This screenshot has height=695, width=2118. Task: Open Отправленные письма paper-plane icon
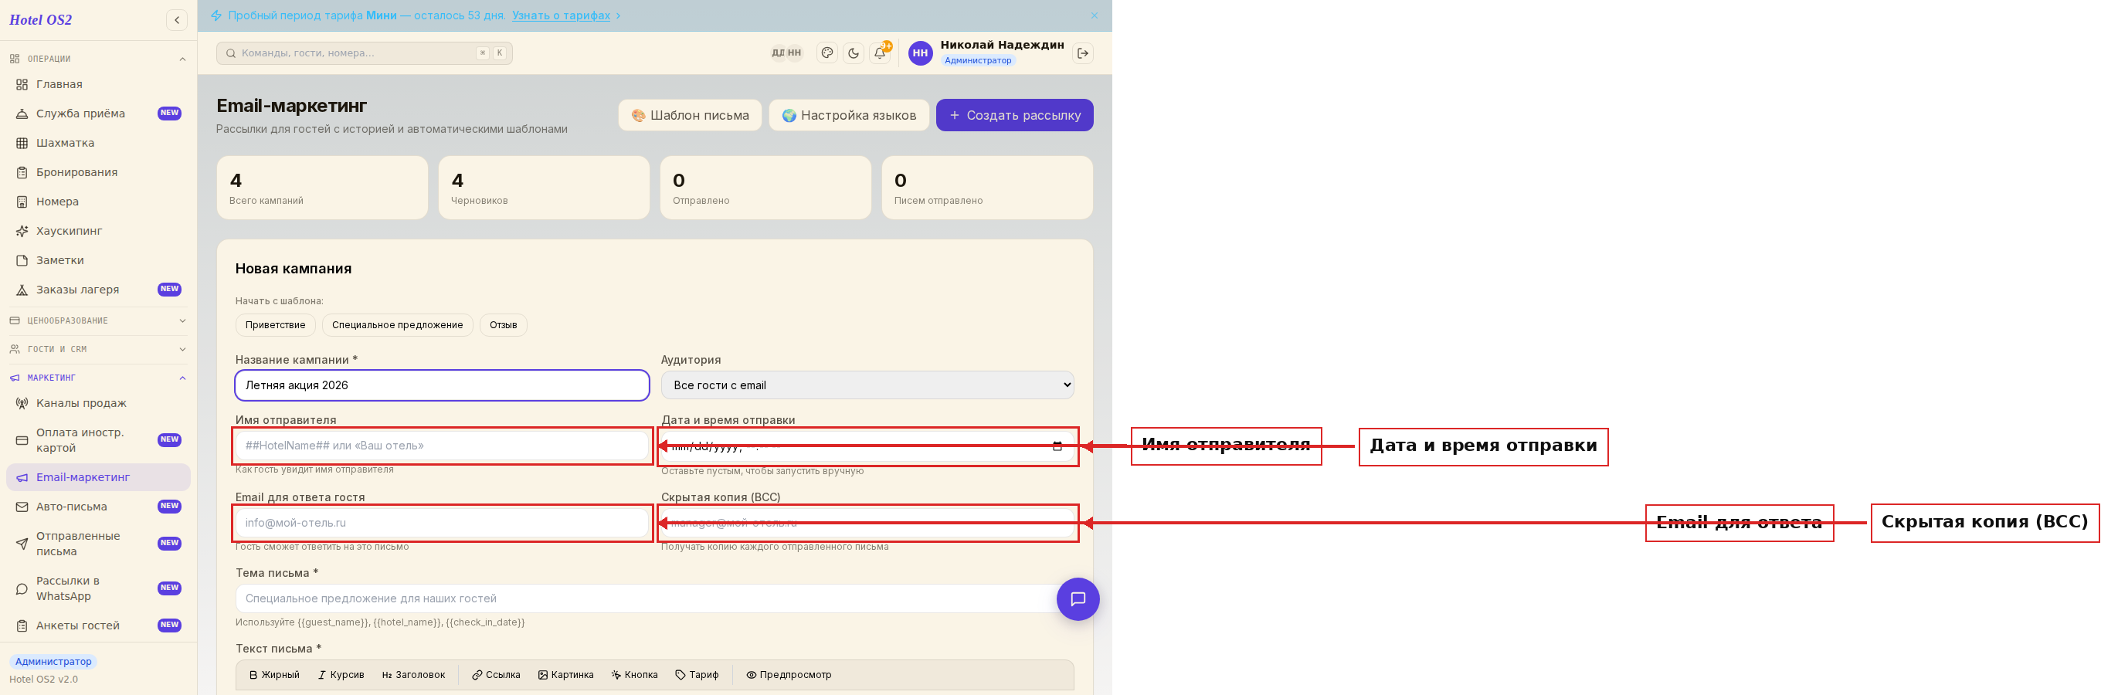point(22,544)
